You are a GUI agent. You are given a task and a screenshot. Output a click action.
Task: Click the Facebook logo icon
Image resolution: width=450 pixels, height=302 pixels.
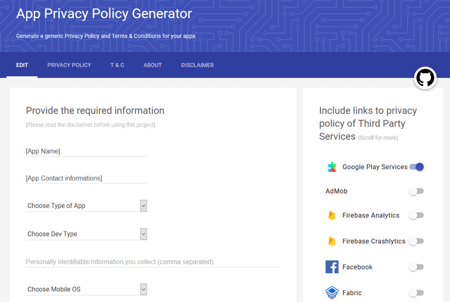point(332,267)
